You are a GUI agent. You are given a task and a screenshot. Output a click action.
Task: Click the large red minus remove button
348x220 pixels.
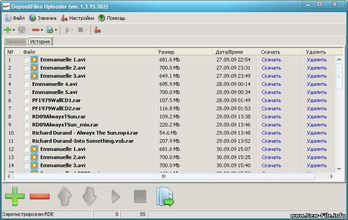click(40, 196)
